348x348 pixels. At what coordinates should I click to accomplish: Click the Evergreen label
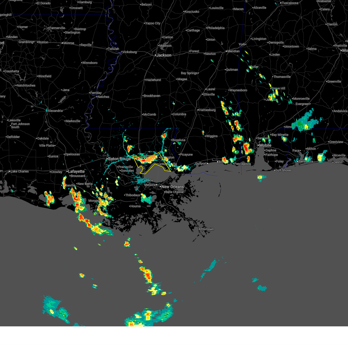point(303,104)
